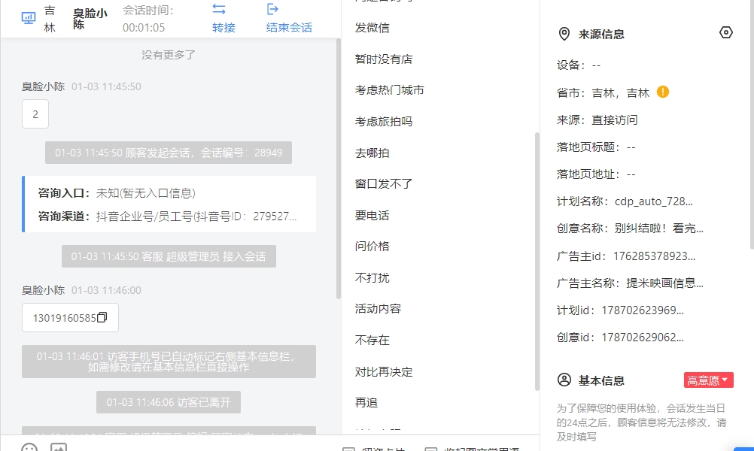Click the 访客已离开 system message

tap(169, 402)
